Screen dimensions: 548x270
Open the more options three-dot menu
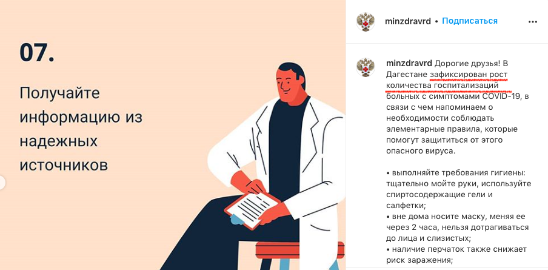(532, 22)
